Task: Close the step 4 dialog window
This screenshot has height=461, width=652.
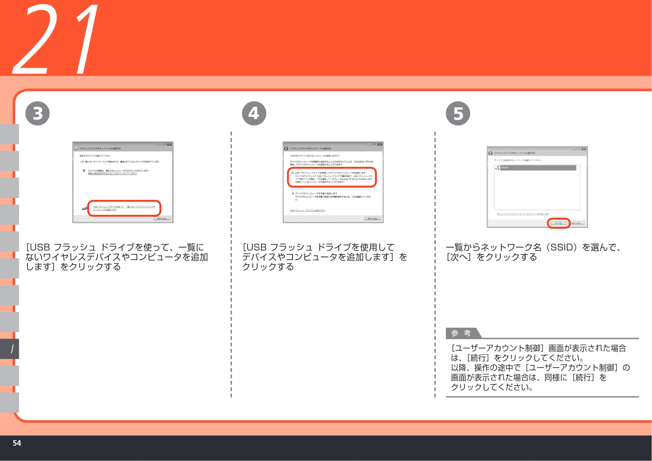Action: (380, 144)
